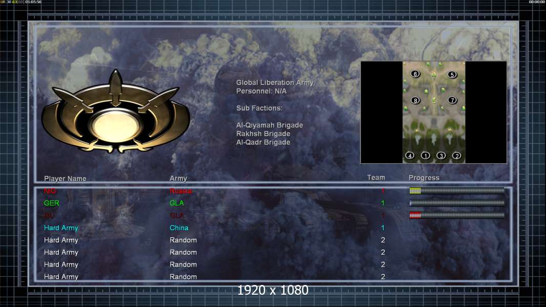The height and width of the screenshot is (307, 546).
Task: Click the yellow progress bar for NIG
Action: [x=456, y=190]
